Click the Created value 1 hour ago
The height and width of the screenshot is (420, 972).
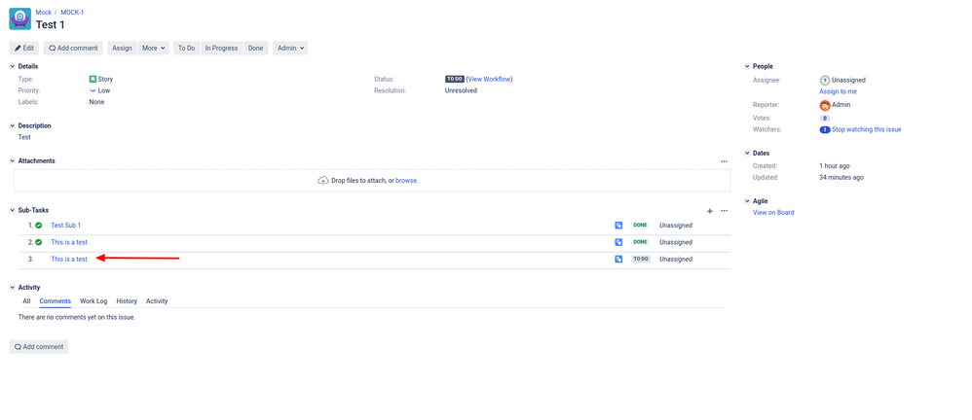(835, 166)
